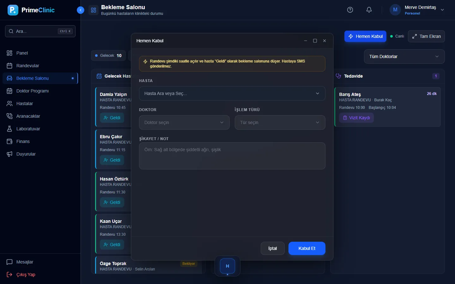
Task: Click the PrimeClinic logo icon
Action: pyautogui.click(x=13, y=10)
